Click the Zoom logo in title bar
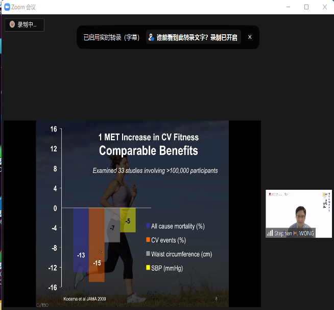The width and height of the screenshot is (334, 310). (7, 7)
